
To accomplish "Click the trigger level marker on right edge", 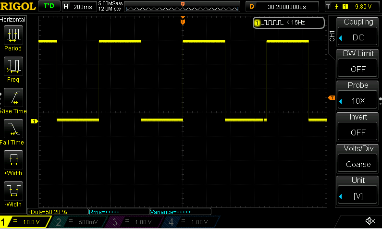I will click(332, 98).
